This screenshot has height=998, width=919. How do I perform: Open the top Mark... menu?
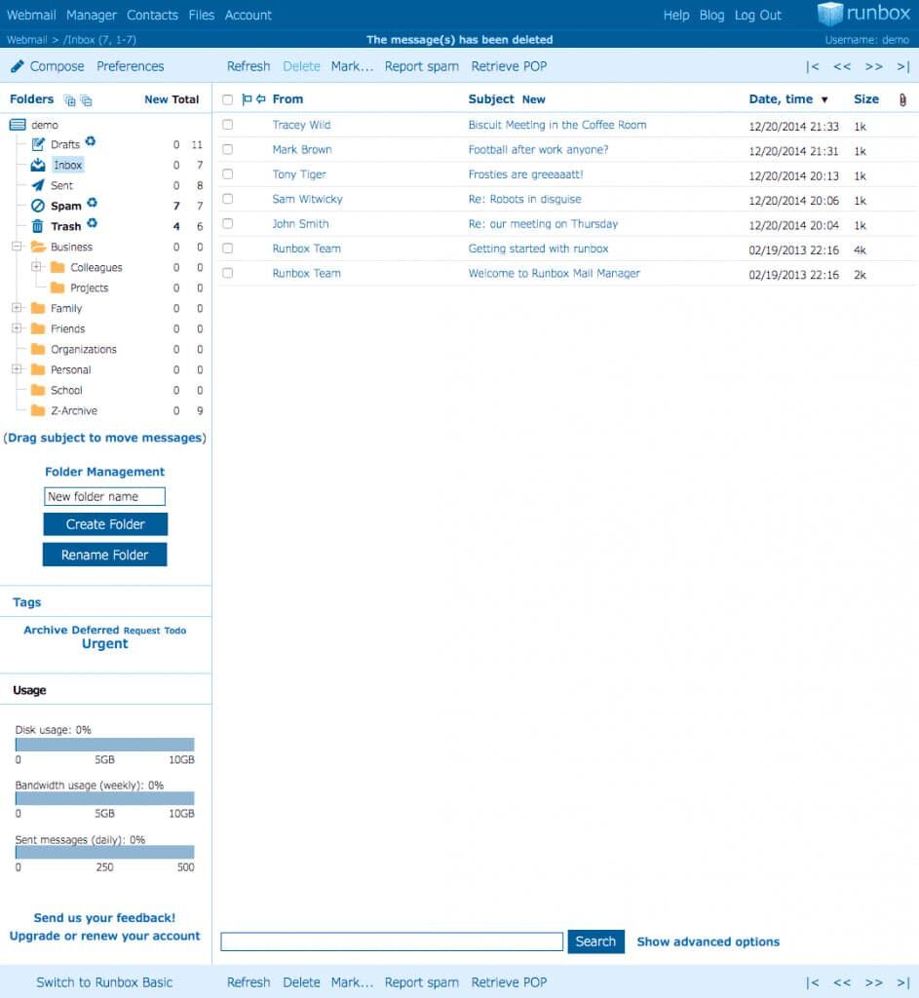pos(352,66)
